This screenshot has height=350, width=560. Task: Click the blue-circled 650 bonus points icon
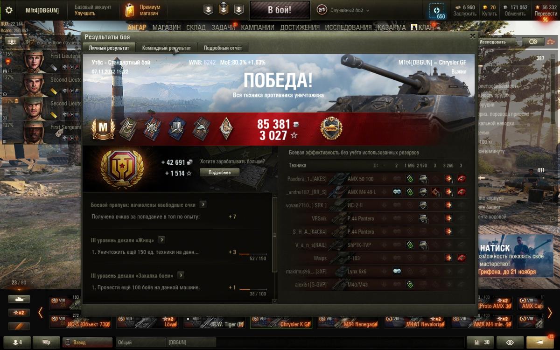[x=437, y=11]
